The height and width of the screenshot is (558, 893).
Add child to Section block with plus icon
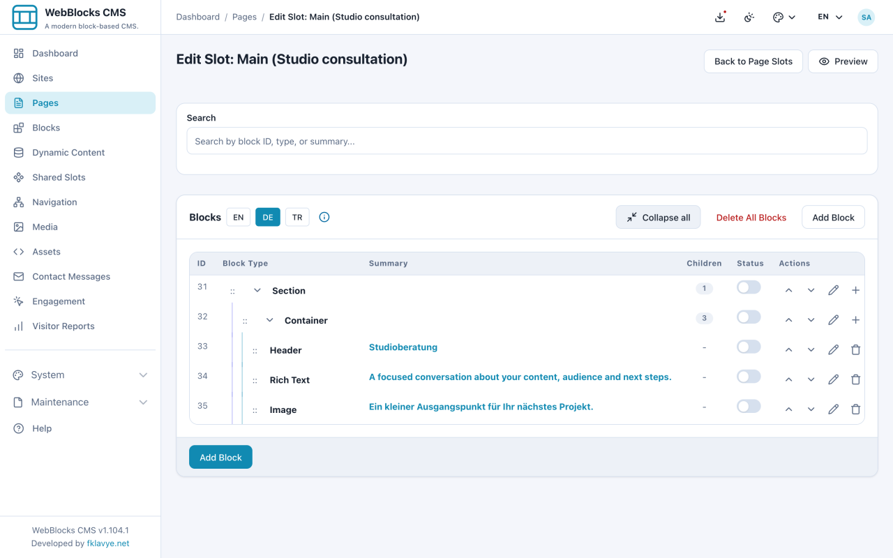pos(855,290)
